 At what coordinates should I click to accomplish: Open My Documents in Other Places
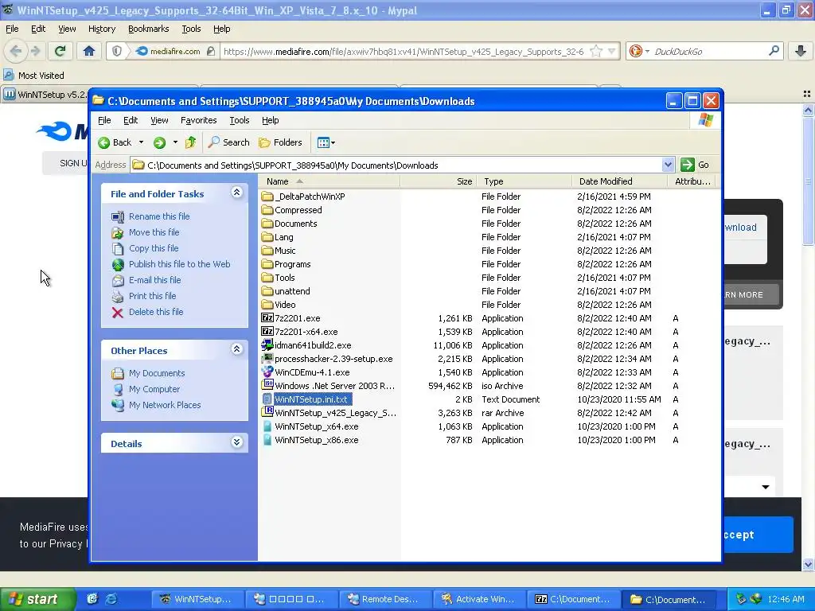point(157,373)
